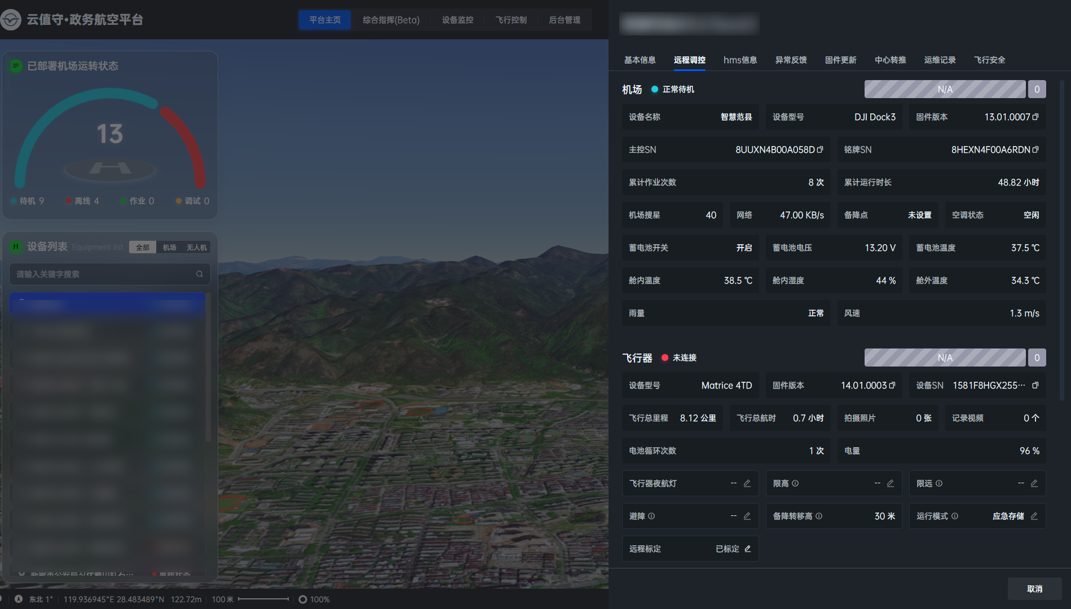
Task: Copy the 铭牌SN serial number
Action: click(1035, 150)
